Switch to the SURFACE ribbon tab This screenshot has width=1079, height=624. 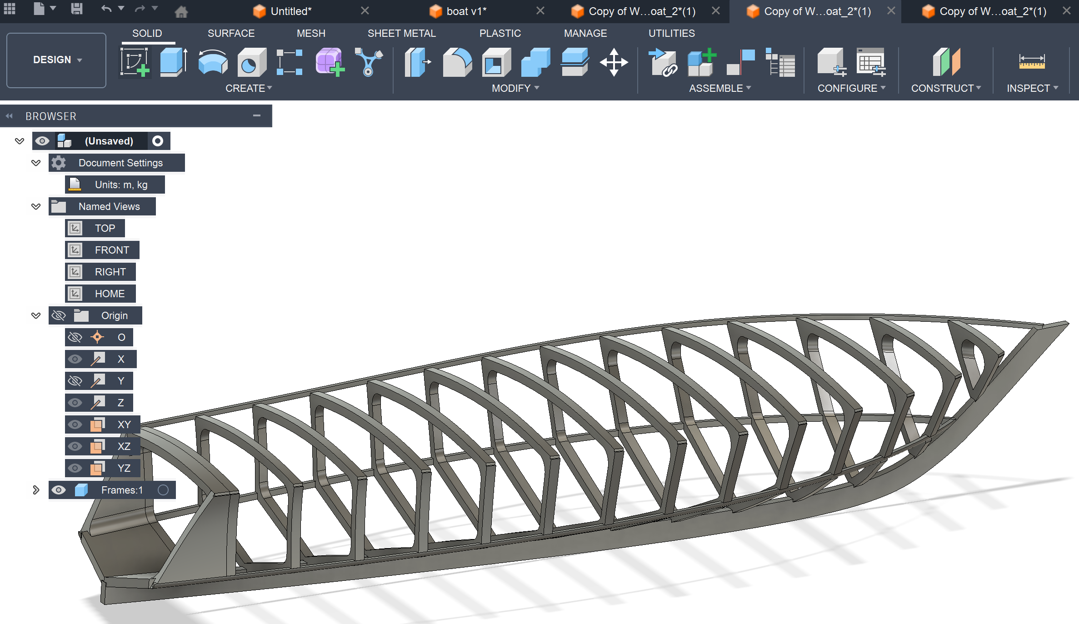(231, 33)
